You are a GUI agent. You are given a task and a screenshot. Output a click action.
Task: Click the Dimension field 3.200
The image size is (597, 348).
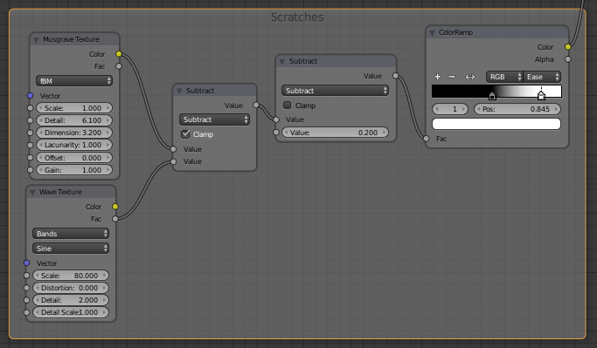coord(74,133)
